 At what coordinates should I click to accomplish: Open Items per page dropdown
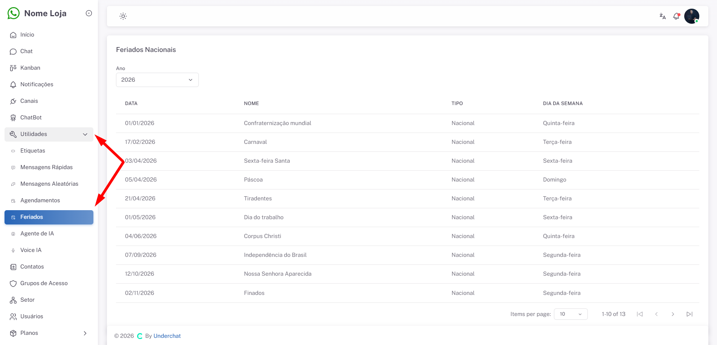[571, 314]
